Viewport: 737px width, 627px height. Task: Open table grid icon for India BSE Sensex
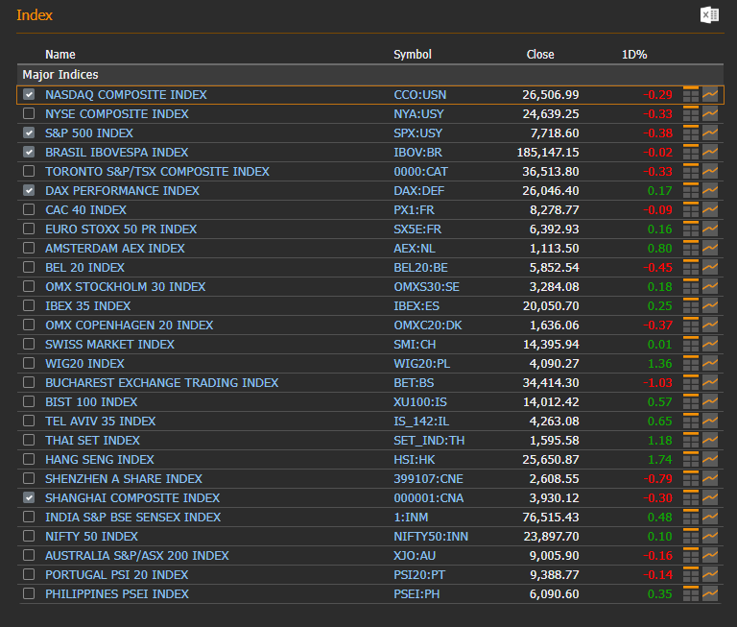pos(691,517)
